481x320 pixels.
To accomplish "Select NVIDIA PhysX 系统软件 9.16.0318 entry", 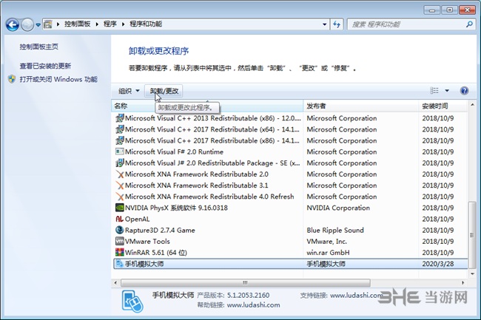I will [x=176, y=208].
